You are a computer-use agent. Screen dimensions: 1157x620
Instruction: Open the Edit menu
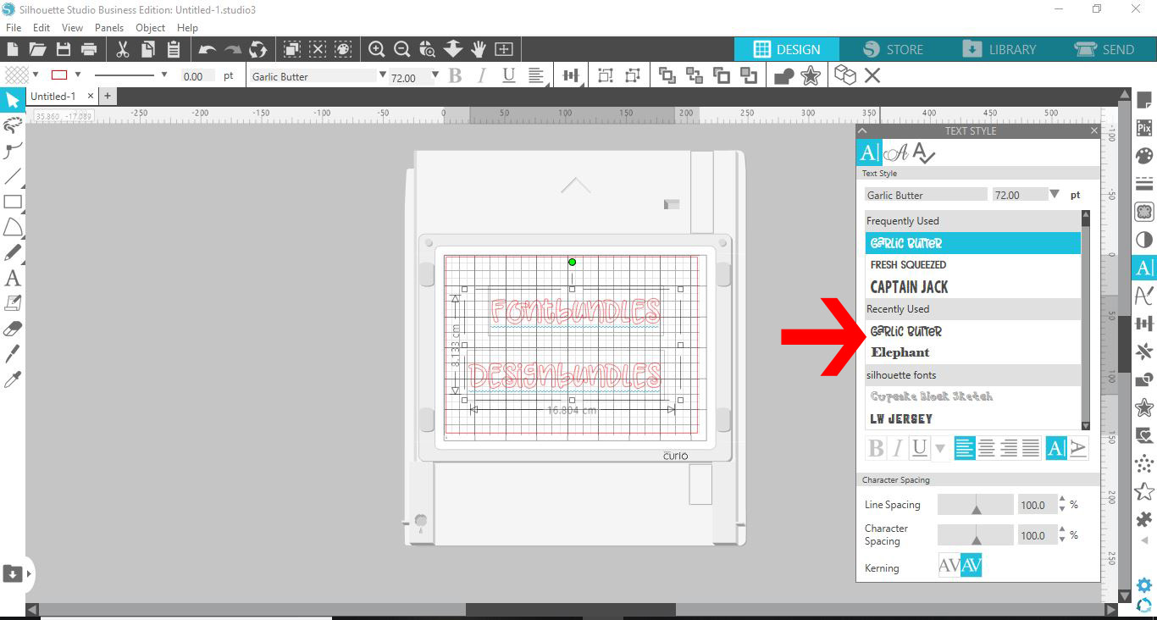coord(42,28)
